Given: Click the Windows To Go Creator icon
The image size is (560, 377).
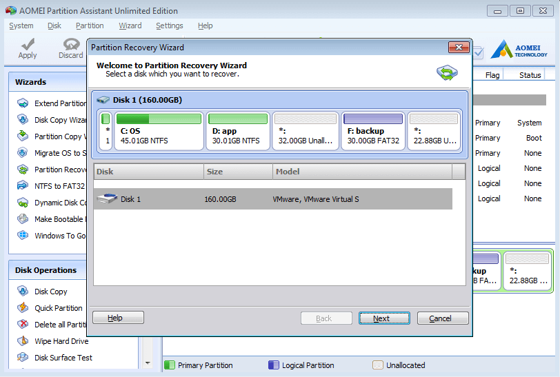Looking at the screenshot, I should tap(23, 235).
